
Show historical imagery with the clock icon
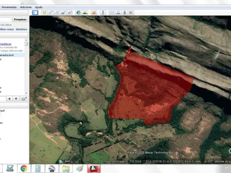point(79,13)
